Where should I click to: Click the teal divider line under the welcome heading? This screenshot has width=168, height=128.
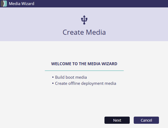coord(84,71)
